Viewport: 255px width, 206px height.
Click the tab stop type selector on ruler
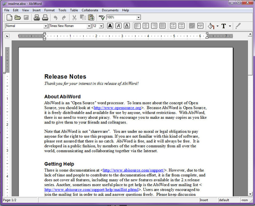(7, 36)
